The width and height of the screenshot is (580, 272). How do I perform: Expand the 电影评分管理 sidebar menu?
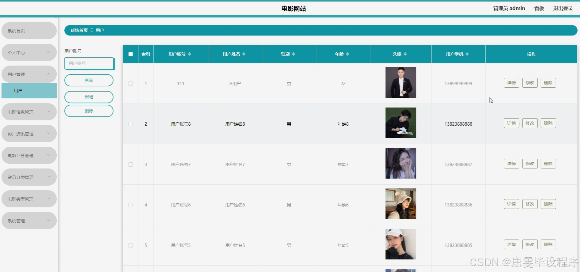point(29,155)
